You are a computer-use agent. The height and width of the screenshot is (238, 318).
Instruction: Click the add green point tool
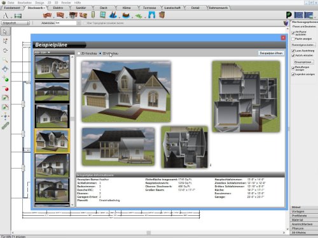coord(6,79)
